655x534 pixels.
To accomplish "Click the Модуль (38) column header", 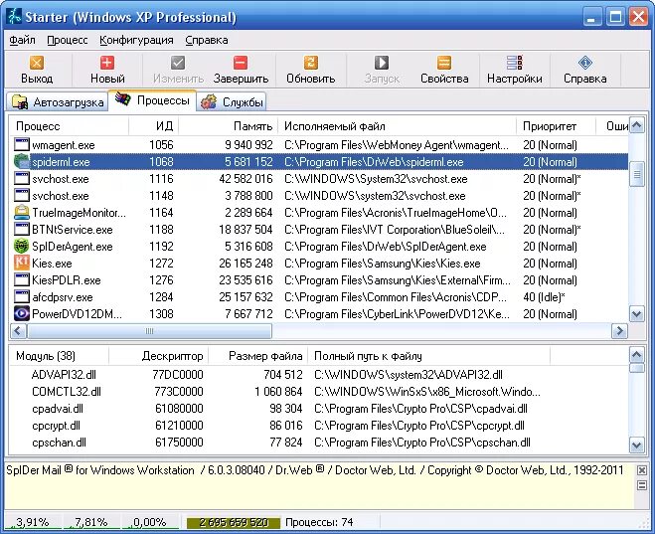I will [59, 356].
